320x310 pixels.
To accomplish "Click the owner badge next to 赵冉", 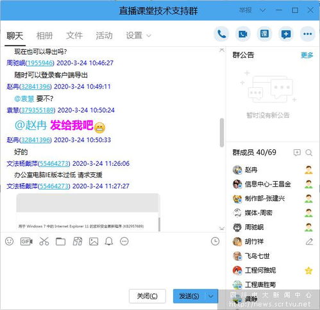I will point(308,170).
